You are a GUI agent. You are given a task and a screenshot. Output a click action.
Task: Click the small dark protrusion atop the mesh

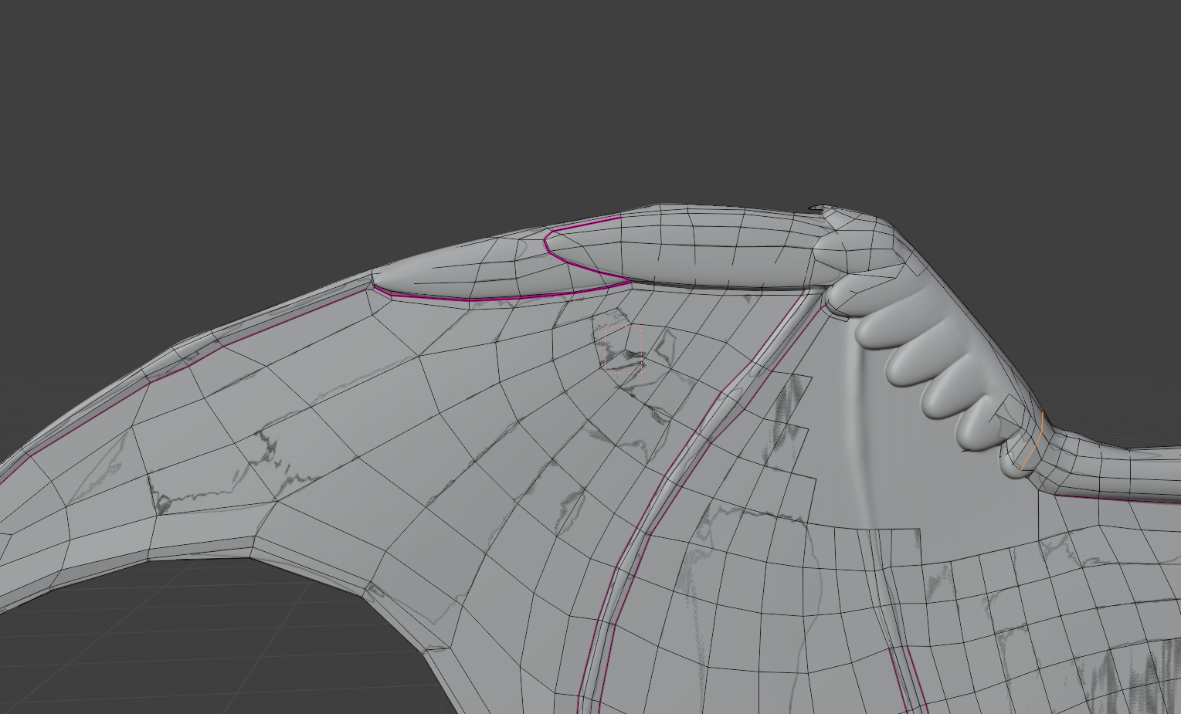816,208
